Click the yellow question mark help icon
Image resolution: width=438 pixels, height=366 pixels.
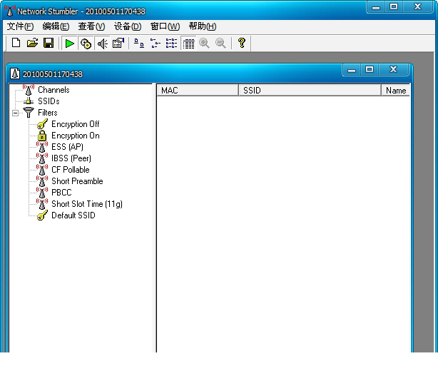point(242,43)
